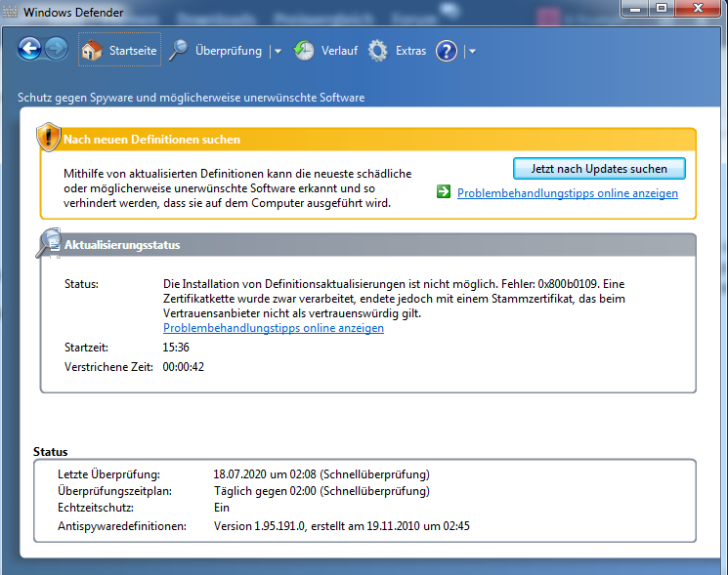Screen dimensions: 728x575
Task: Click the 'Letzte Überprüfung:' label
Action: tap(108, 474)
